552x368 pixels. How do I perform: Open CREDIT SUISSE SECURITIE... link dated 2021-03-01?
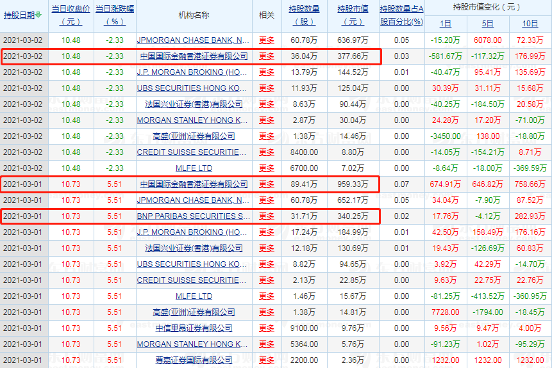coord(192,280)
